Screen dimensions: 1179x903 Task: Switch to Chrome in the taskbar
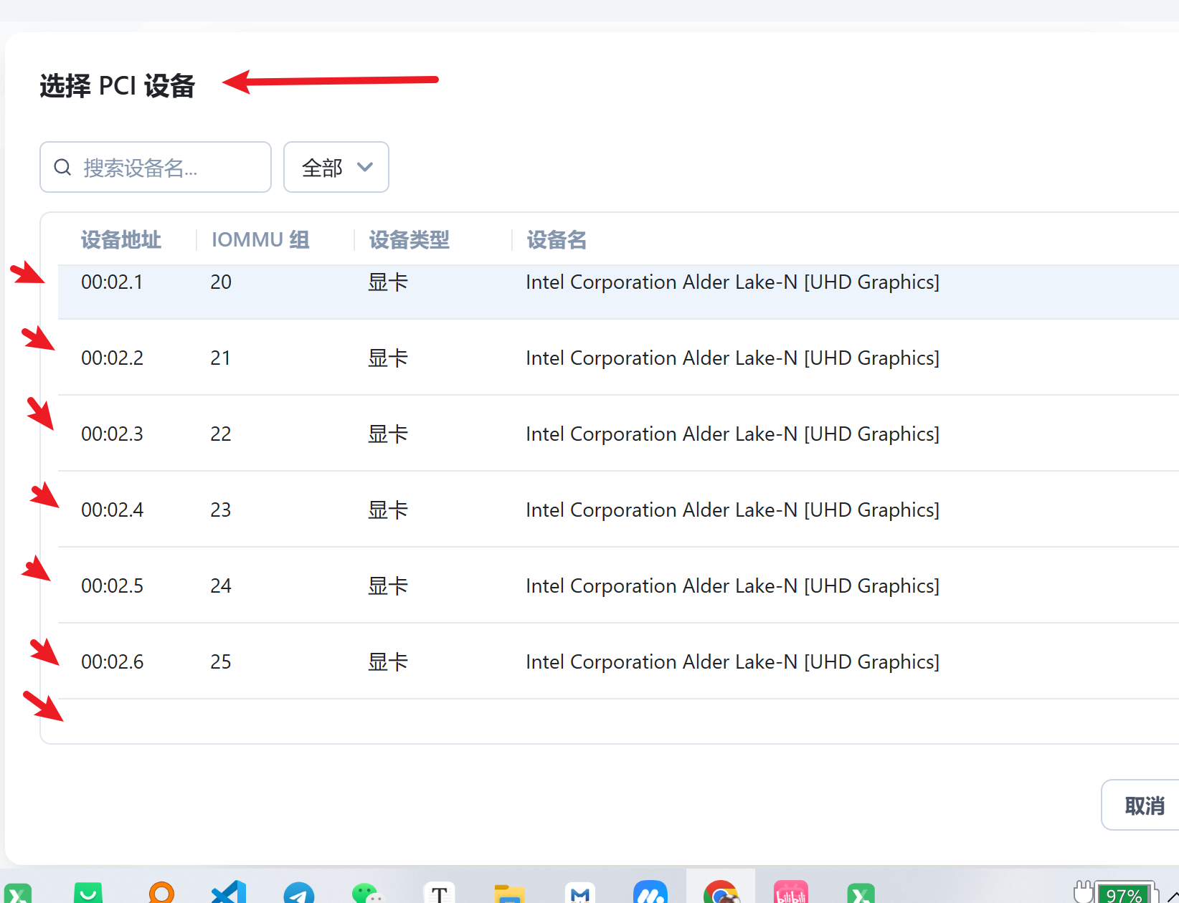pyautogui.click(x=721, y=893)
